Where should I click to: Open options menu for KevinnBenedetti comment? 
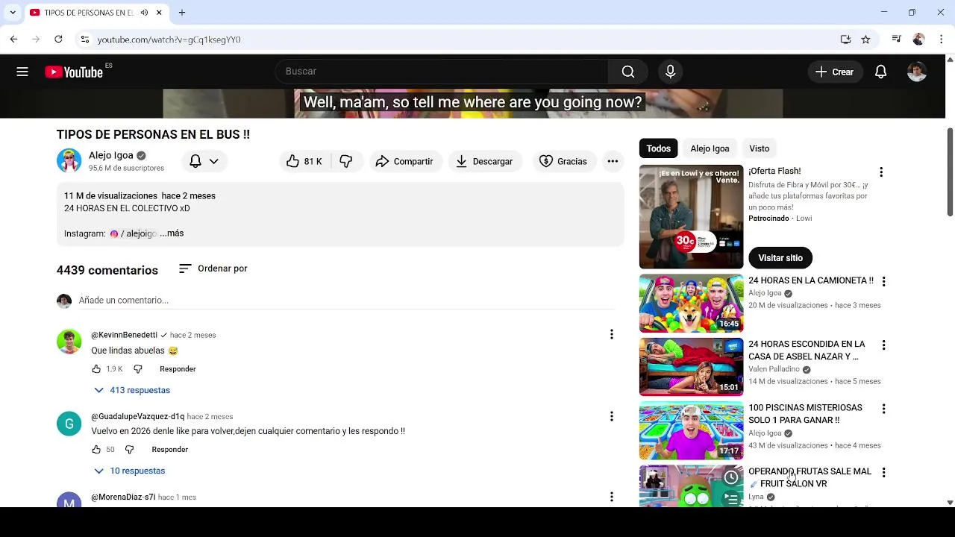(611, 334)
